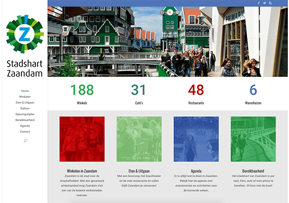Viewport: 289px width, 203px height.
Task: Open the Cultuur menu item
Action: (25, 109)
